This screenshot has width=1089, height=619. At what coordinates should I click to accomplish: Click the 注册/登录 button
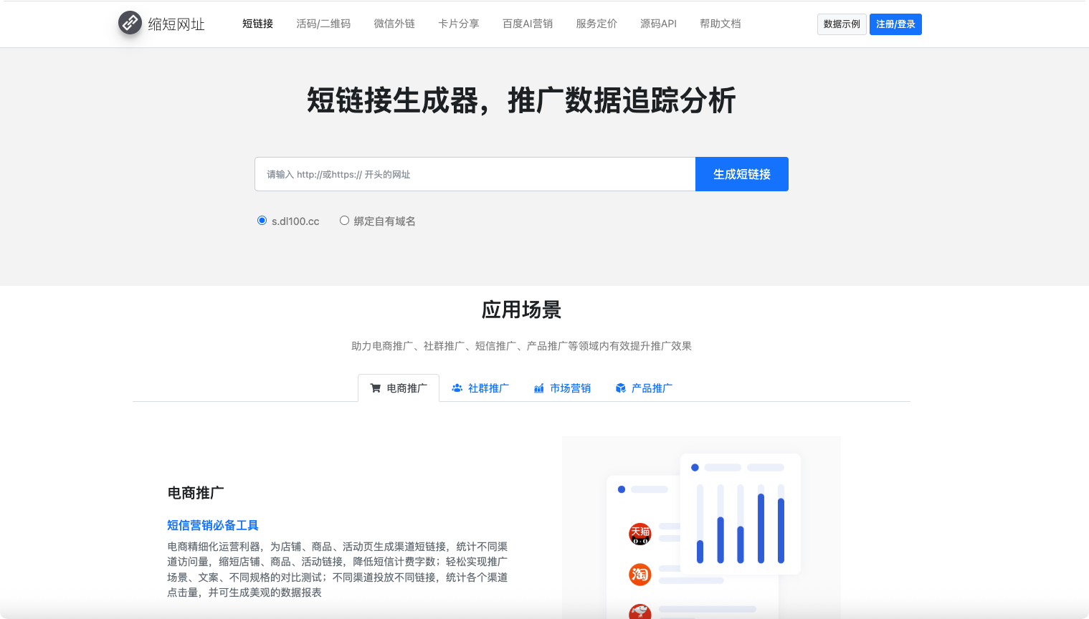[x=895, y=24]
